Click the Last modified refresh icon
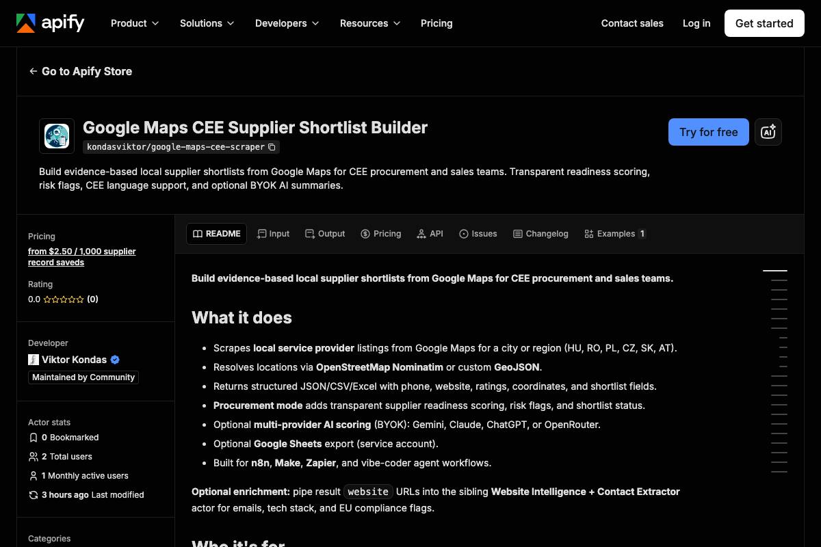 (34, 495)
